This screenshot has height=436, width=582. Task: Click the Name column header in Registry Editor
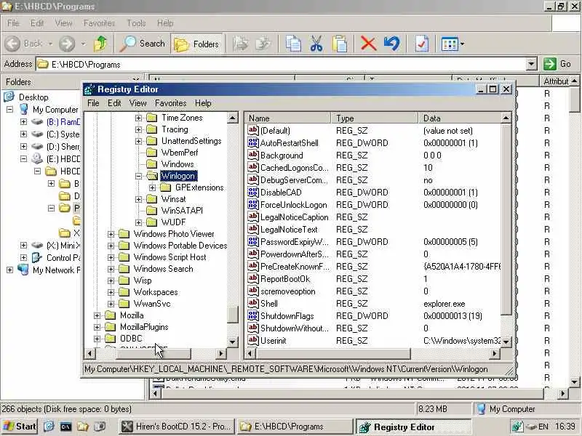click(x=287, y=118)
